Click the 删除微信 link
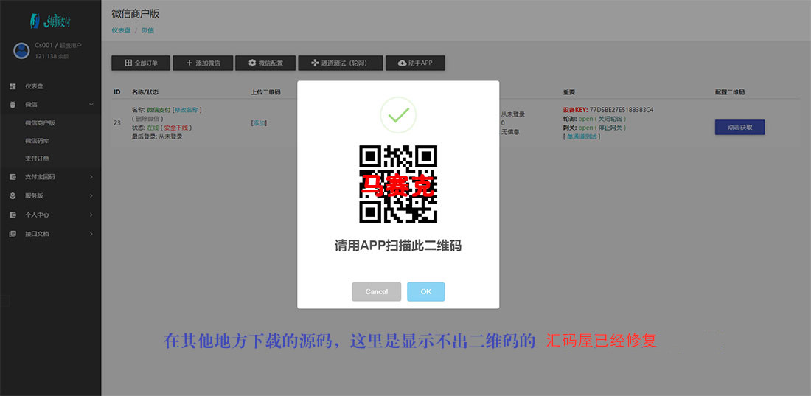This screenshot has height=396, width=811. click(x=147, y=119)
